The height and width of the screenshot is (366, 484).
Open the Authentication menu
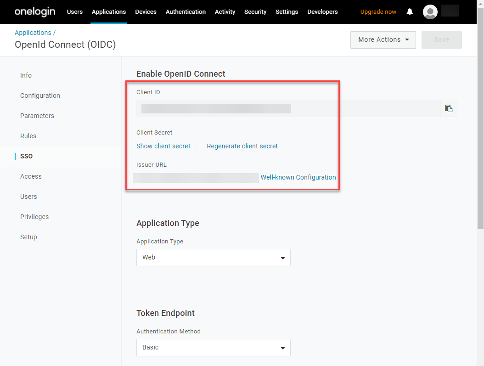point(186,12)
